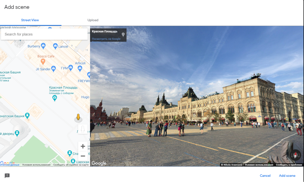Click the yellow Pegman on the map
The width and height of the screenshot is (304, 182).
78,117
